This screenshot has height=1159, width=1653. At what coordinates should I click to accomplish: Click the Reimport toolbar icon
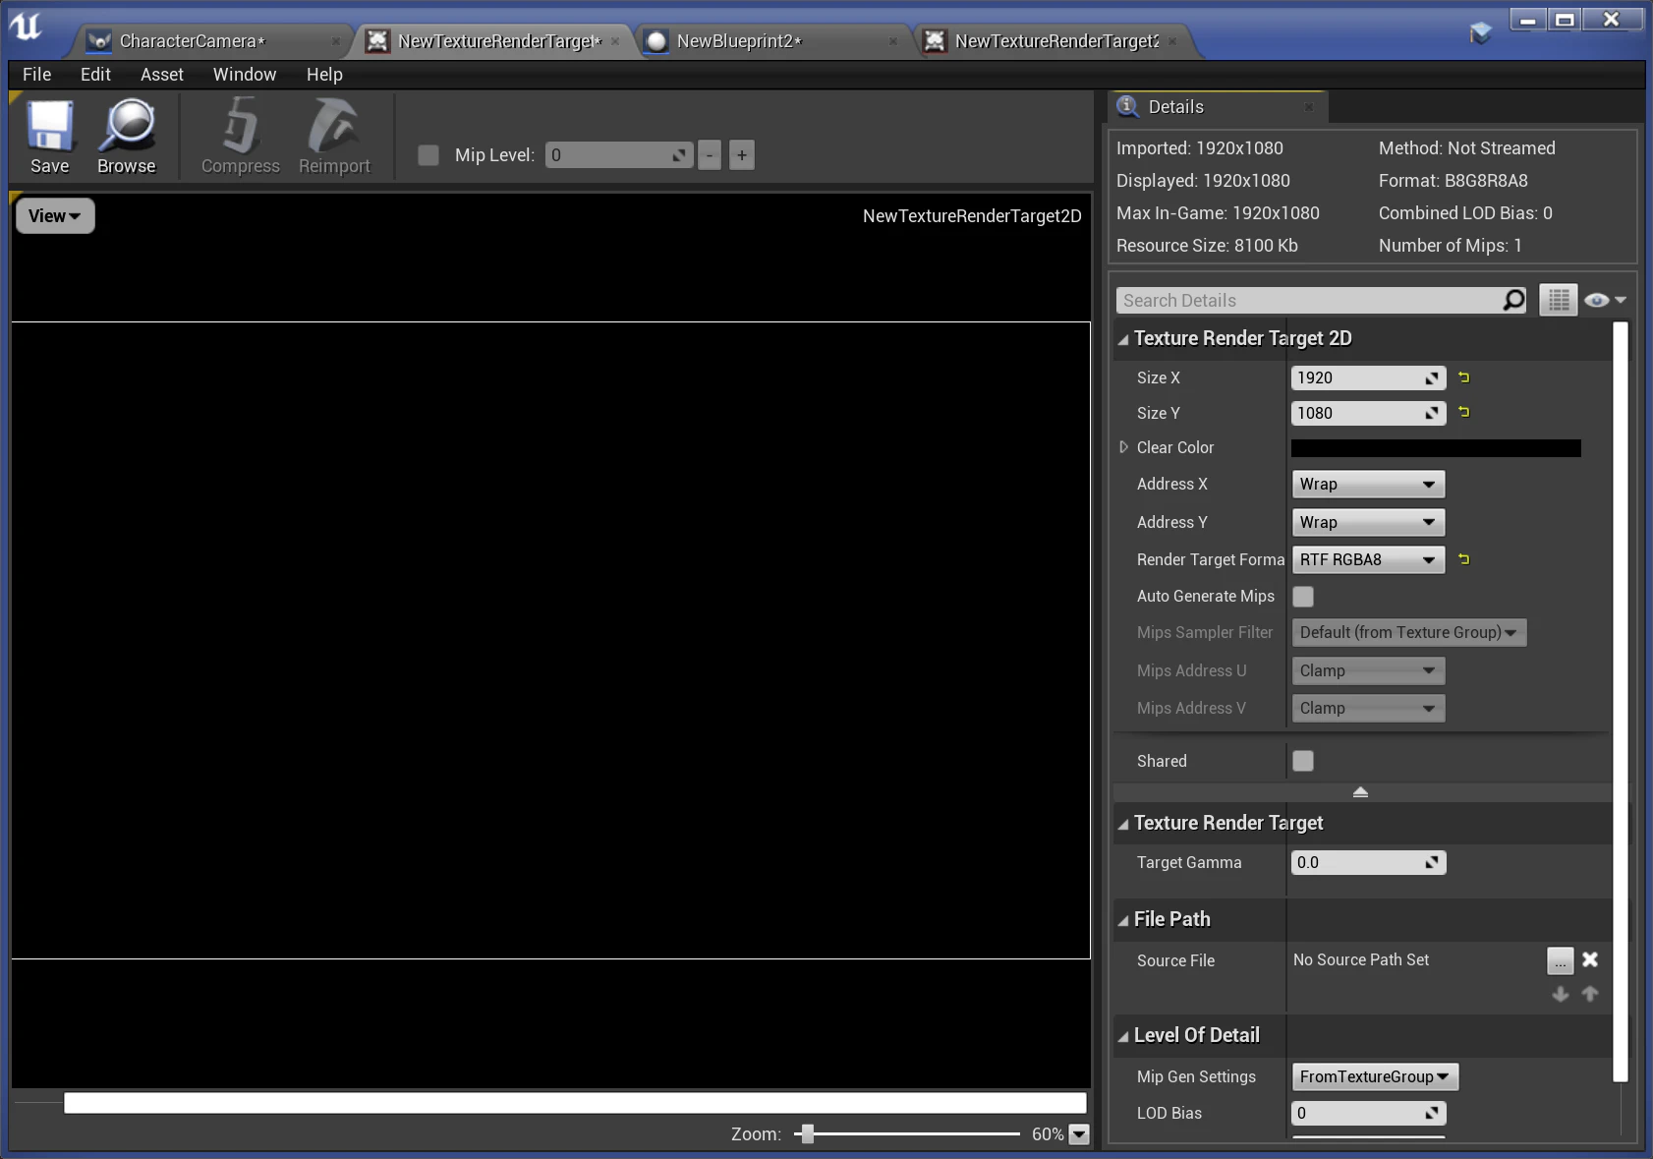(334, 138)
